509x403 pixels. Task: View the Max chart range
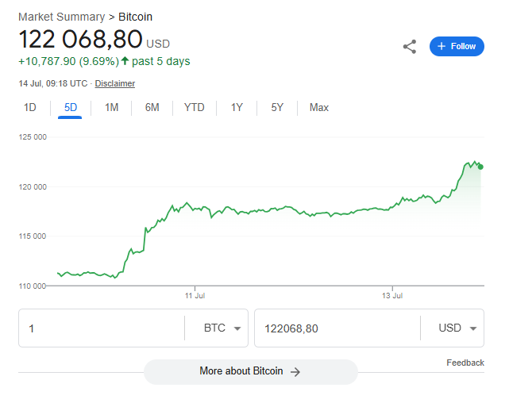[318, 107]
